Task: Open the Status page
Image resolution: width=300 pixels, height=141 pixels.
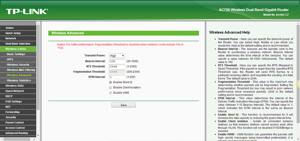Action: [18, 28]
